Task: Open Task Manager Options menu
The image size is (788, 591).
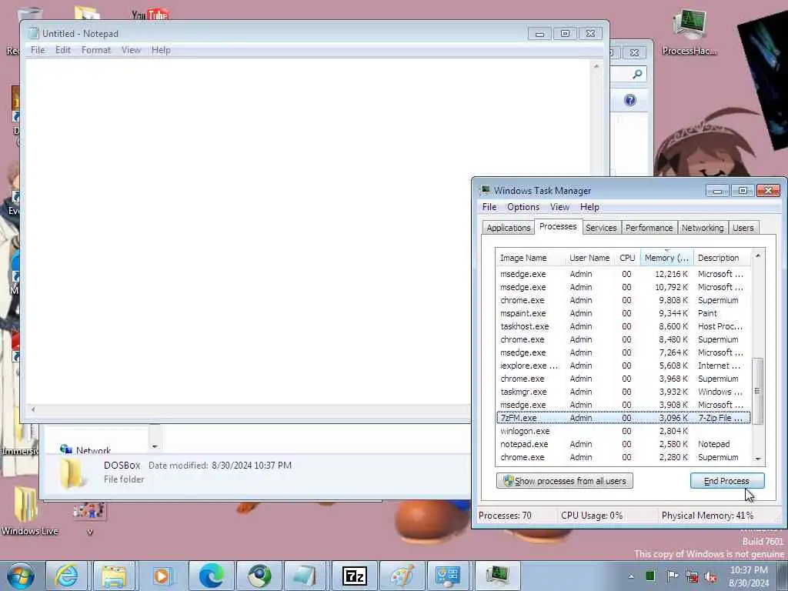Action: coord(523,207)
